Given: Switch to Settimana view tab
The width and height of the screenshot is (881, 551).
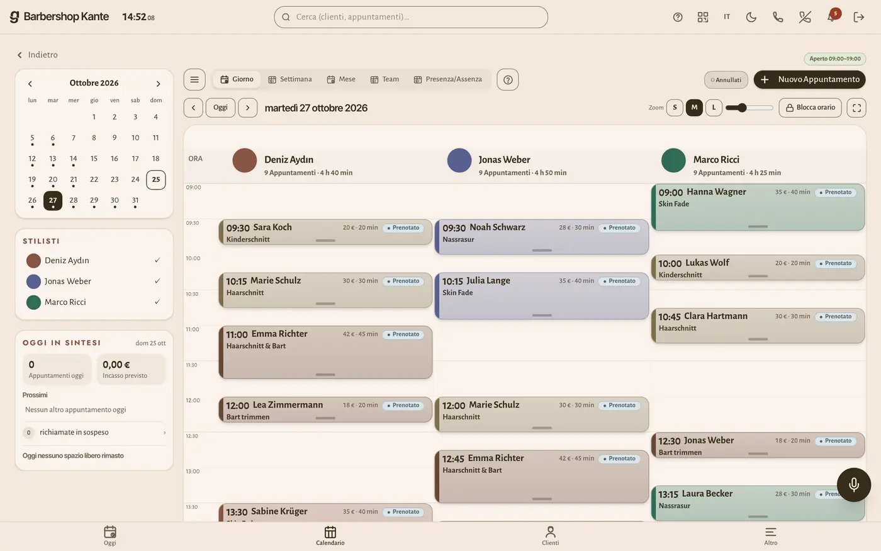Looking at the screenshot, I should click(x=290, y=79).
